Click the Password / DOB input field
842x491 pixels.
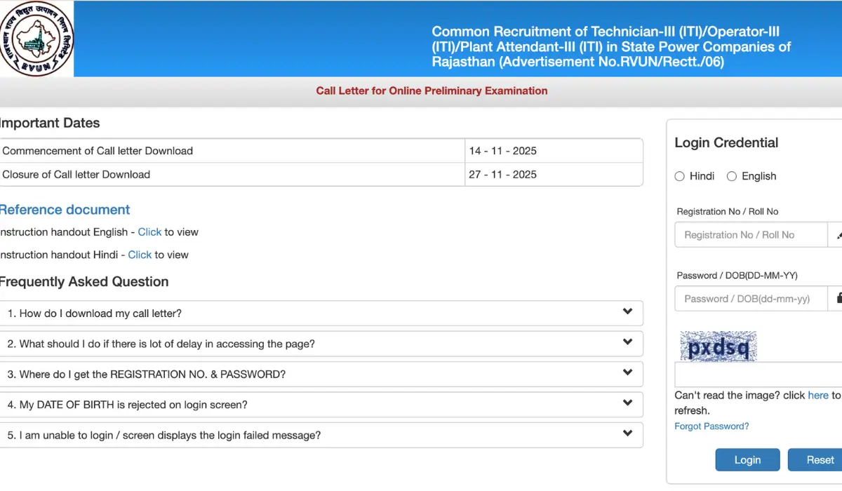coord(751,298)
